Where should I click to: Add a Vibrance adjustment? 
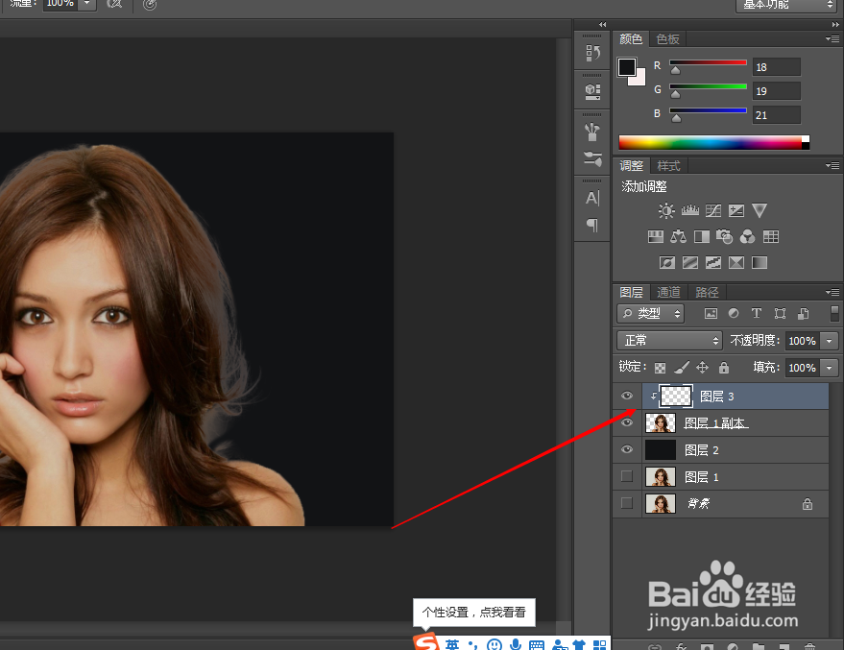[x=760, y=210]
